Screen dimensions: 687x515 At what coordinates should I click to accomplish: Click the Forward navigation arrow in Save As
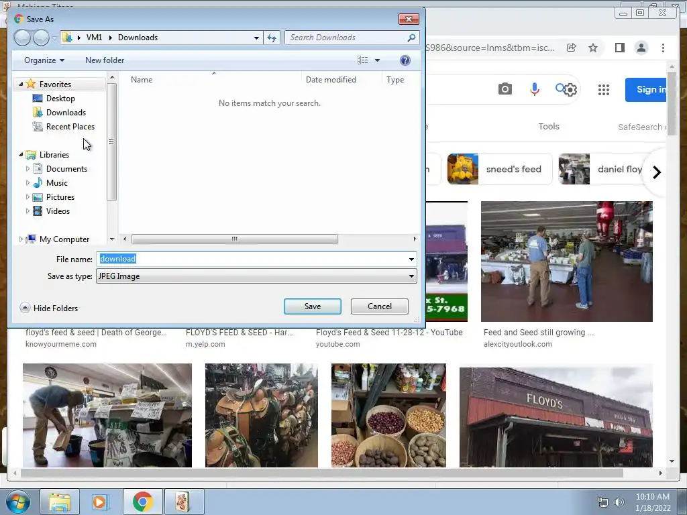(x=41, y=38)
